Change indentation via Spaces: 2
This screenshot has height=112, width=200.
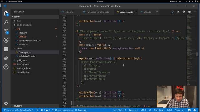click(x=133, y=110)
